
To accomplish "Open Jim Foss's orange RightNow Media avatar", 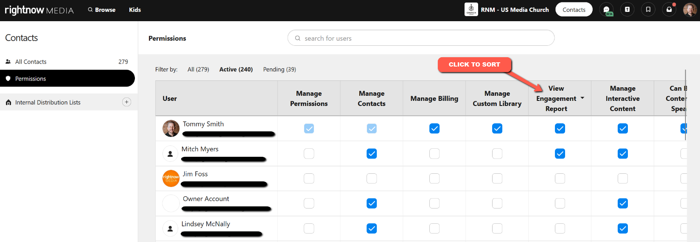I will [171, 178].
